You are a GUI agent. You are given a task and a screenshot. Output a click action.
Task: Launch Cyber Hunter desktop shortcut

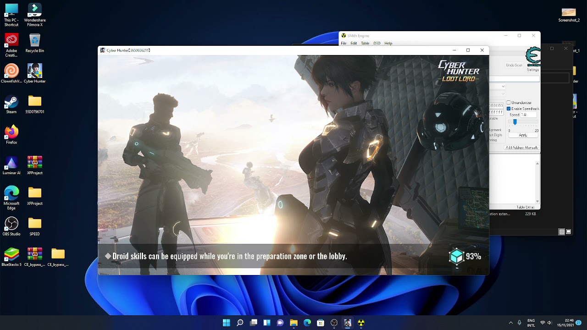(x=35, y=73)
